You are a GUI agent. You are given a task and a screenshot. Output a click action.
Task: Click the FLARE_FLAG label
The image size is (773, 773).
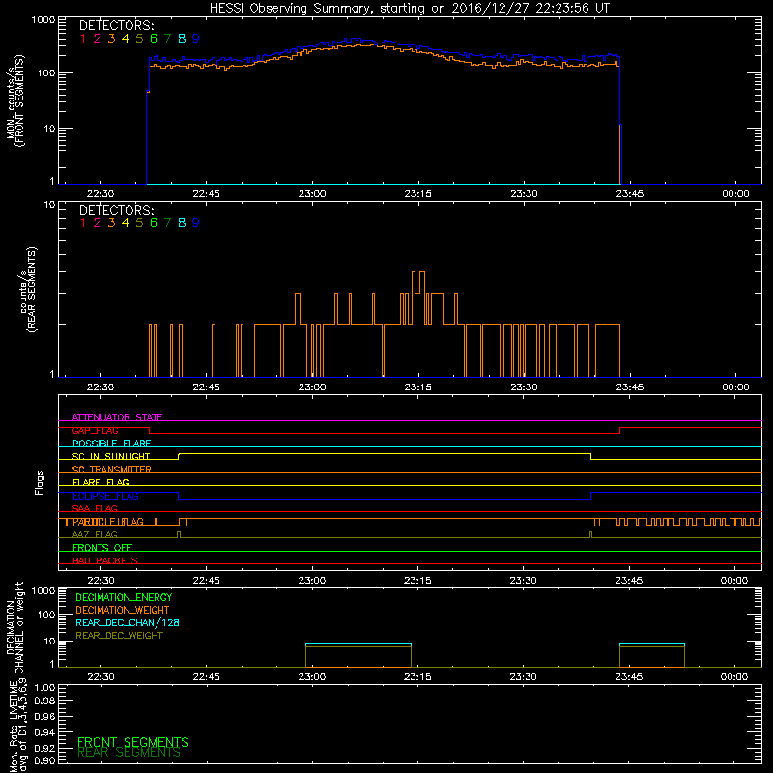point(100,482)
